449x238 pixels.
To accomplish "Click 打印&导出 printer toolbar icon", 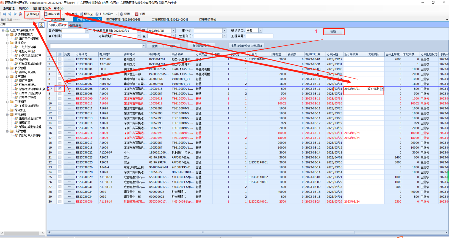I will click(x=105, y=14).
